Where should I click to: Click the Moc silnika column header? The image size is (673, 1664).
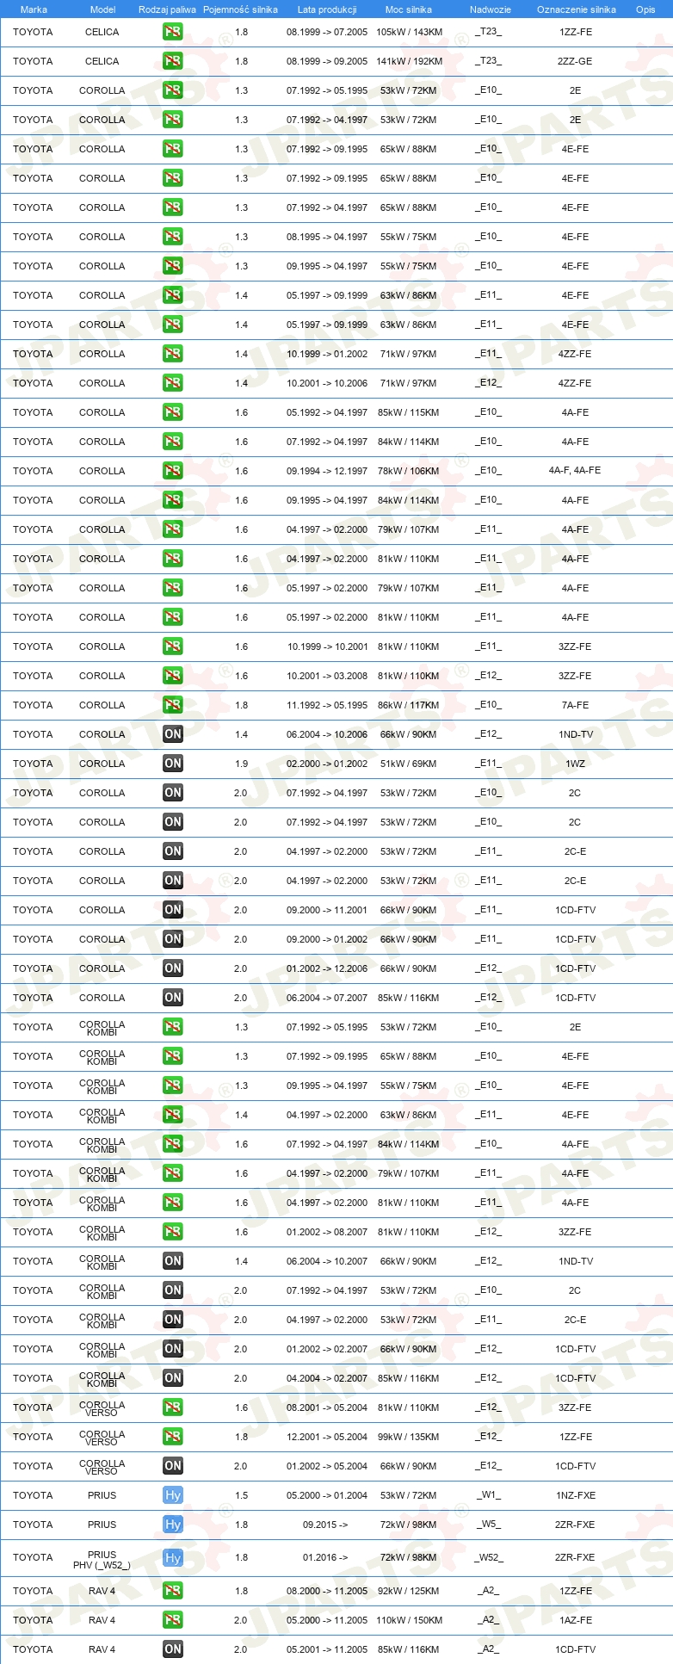coord(409,9)
